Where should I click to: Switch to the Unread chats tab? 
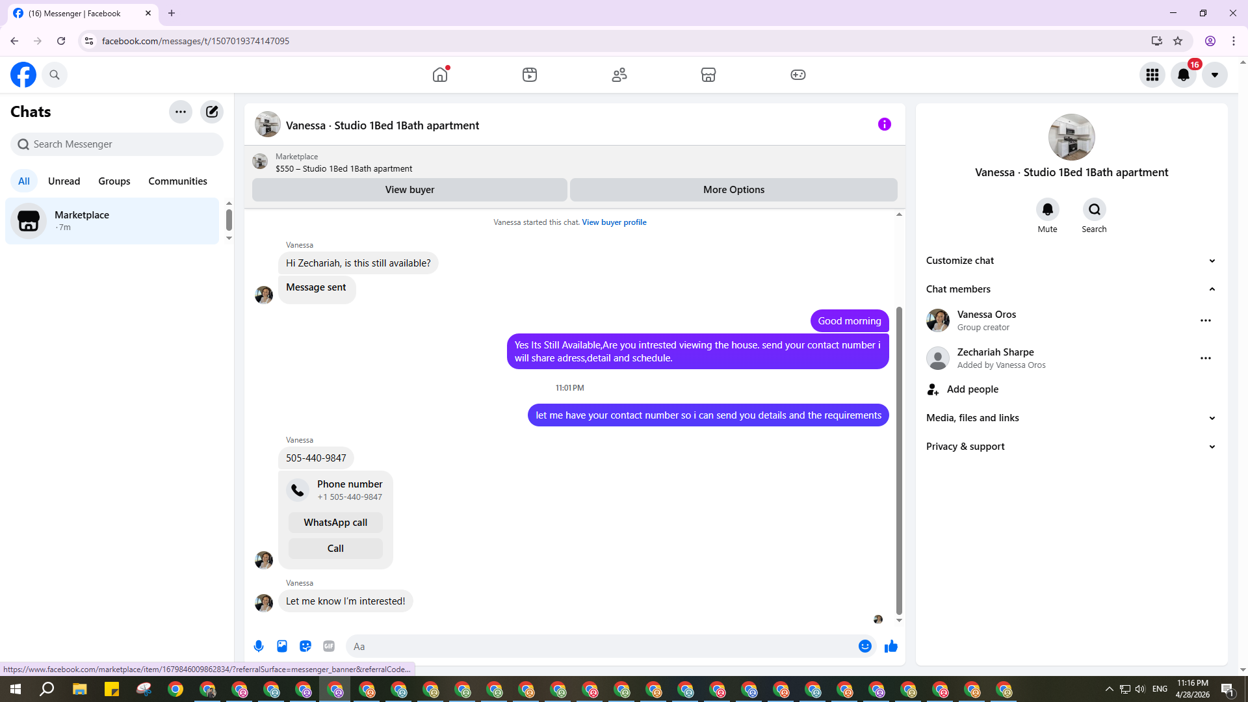coord(64,181)
